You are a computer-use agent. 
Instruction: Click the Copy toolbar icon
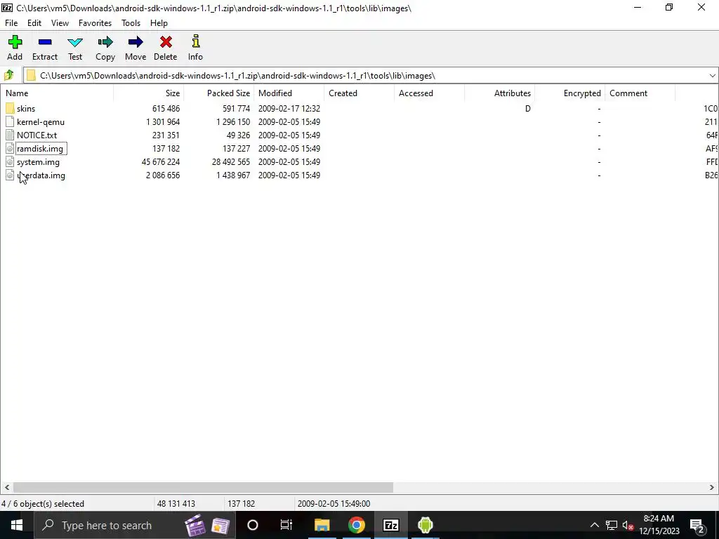pos(105,48)
